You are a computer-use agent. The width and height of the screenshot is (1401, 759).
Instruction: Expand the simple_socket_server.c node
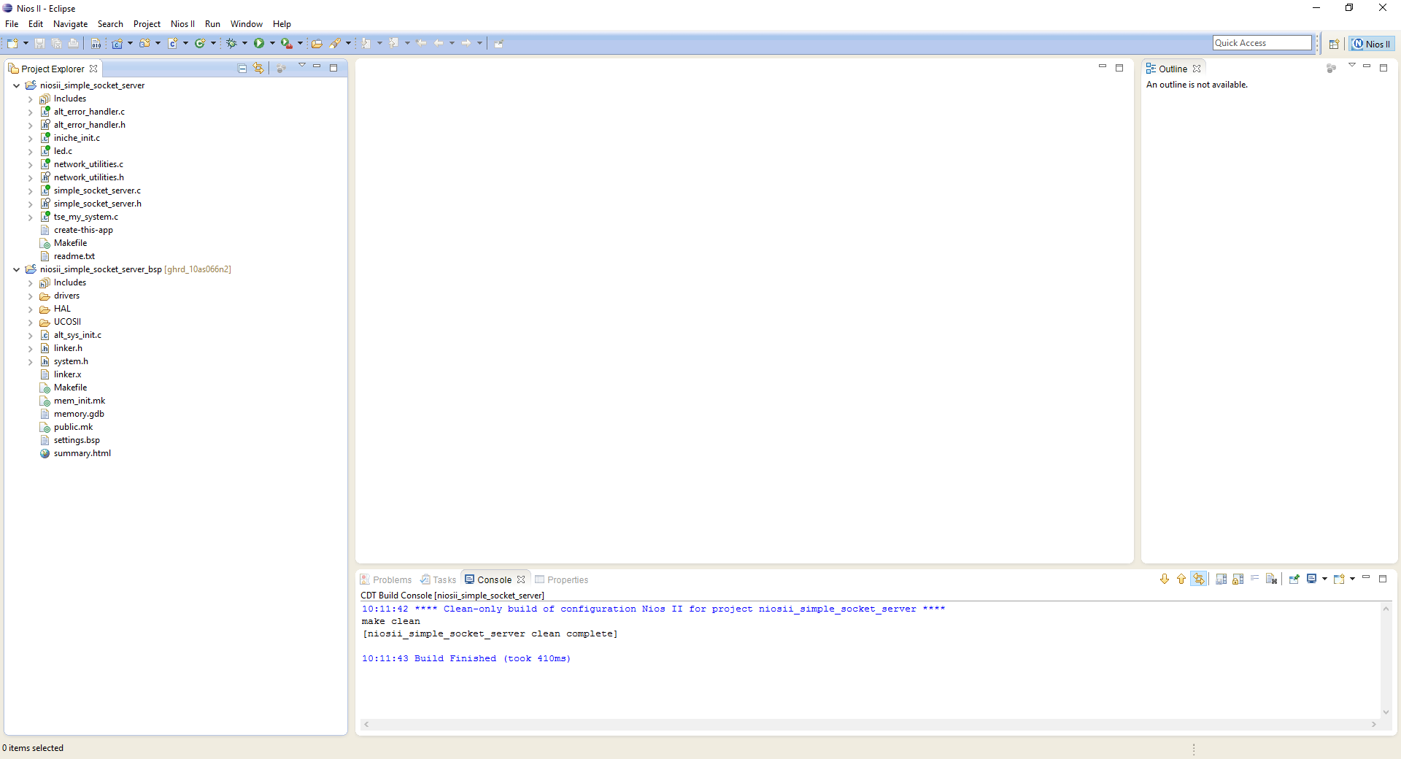(x=30, y=190)
